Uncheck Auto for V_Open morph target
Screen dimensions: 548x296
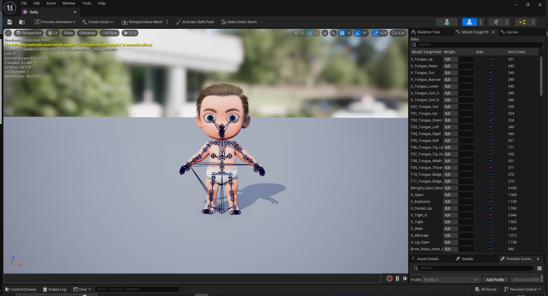pos(491,195)
